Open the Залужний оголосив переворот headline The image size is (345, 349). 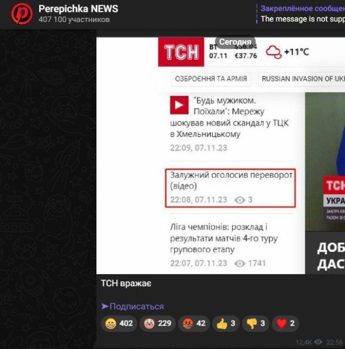pos(231,181)
